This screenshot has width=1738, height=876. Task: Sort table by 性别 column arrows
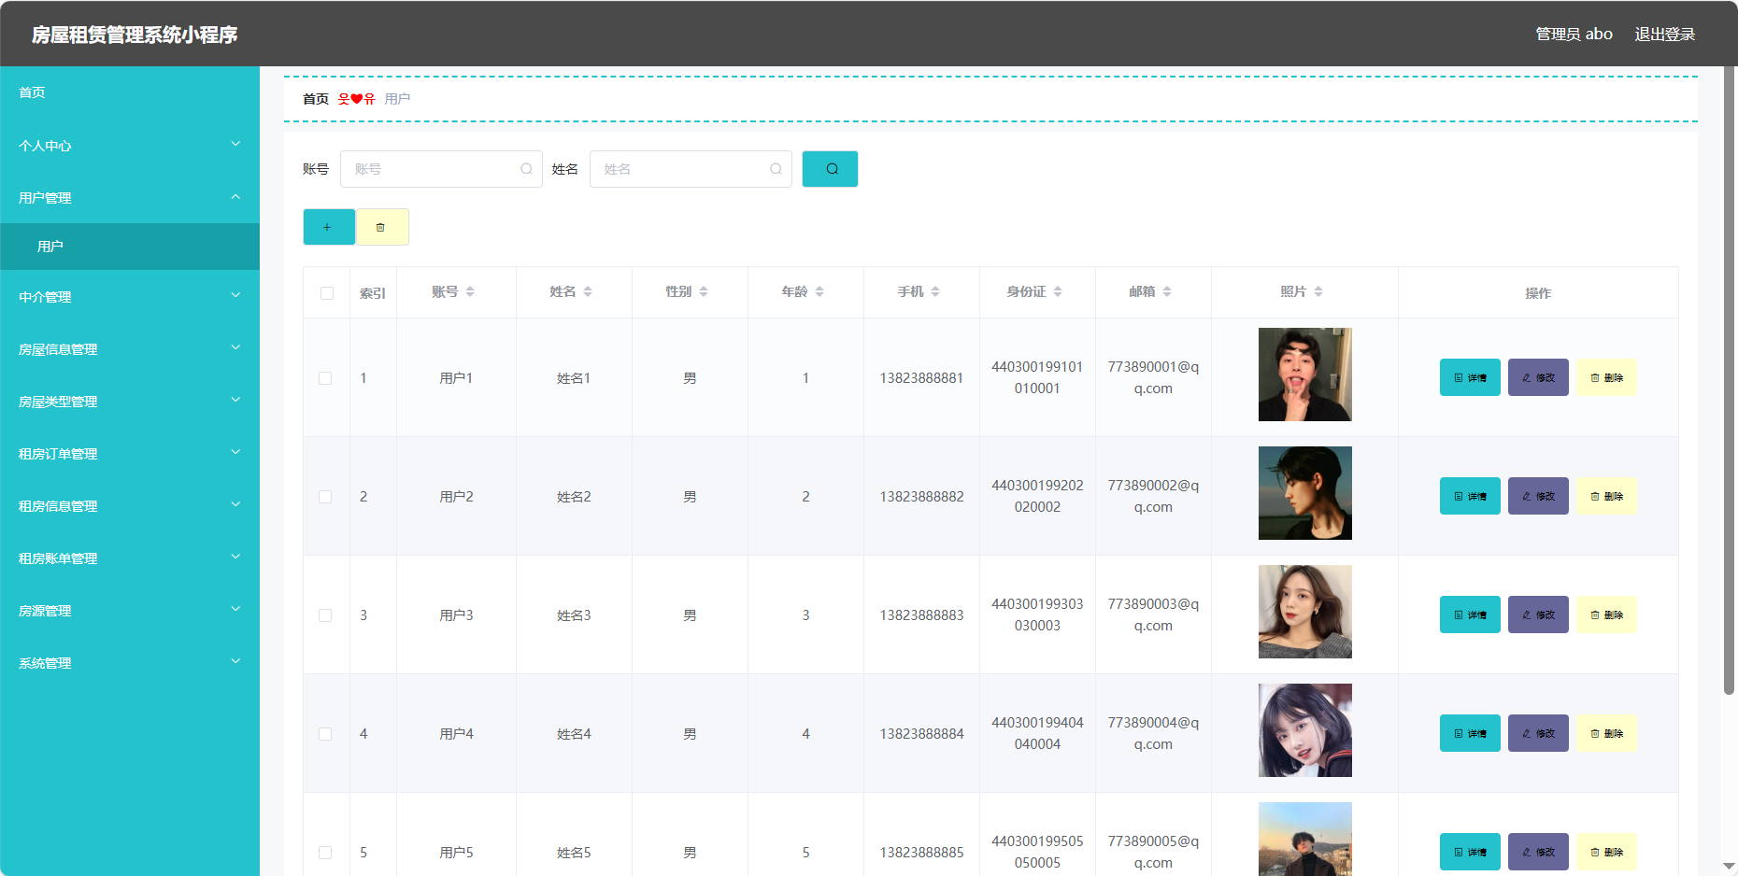(x=704, y=291)
